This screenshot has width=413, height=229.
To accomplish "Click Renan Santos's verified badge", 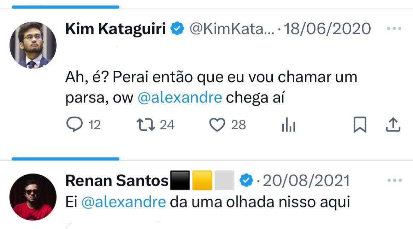I will point(246,181).
